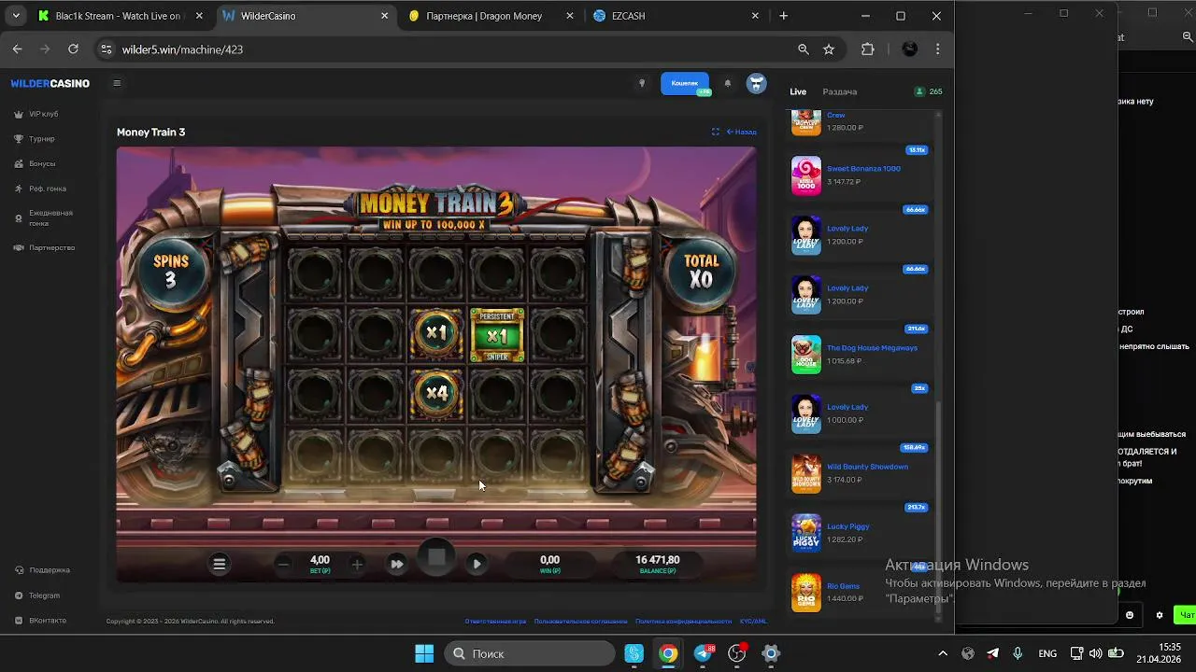1196x672 pixels.
Task: Stop the spin with the center button
Action: pyautogui.click(x=436, y=558)
